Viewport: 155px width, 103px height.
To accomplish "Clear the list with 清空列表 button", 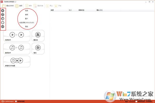I will click(x=38, y=6).
